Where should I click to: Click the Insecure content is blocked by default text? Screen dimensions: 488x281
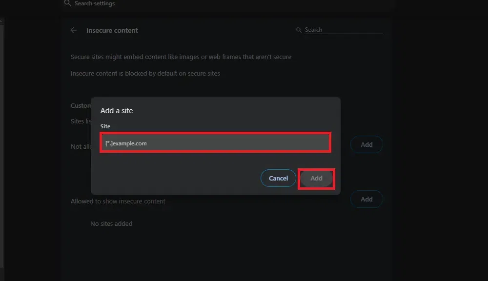pos(145,74)
